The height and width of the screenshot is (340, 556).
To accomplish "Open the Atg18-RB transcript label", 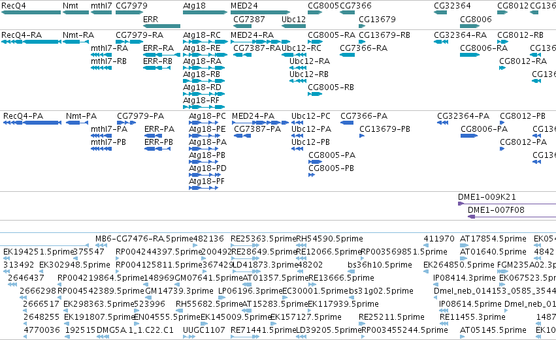I will 201,75.
